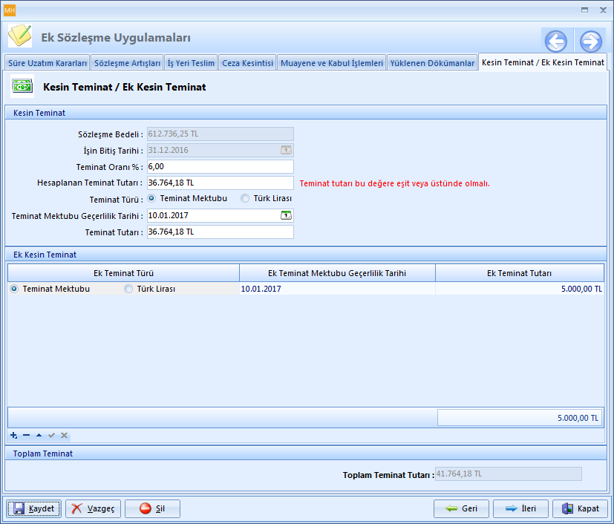The width and height of the screenshot is (614, 524).
Task: Open calendar for Teminat Mektubu Geçerlilik Tarihi
Action: coord(286,215)
